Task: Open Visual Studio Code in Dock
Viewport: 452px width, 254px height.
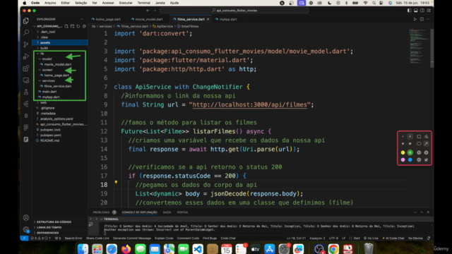Action: point(198,249)
